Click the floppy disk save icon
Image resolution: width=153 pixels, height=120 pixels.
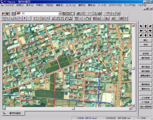7,13
